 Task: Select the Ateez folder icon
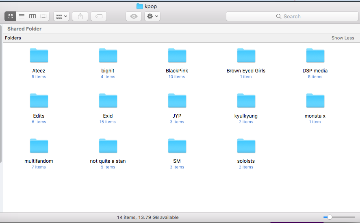point(39,55)
